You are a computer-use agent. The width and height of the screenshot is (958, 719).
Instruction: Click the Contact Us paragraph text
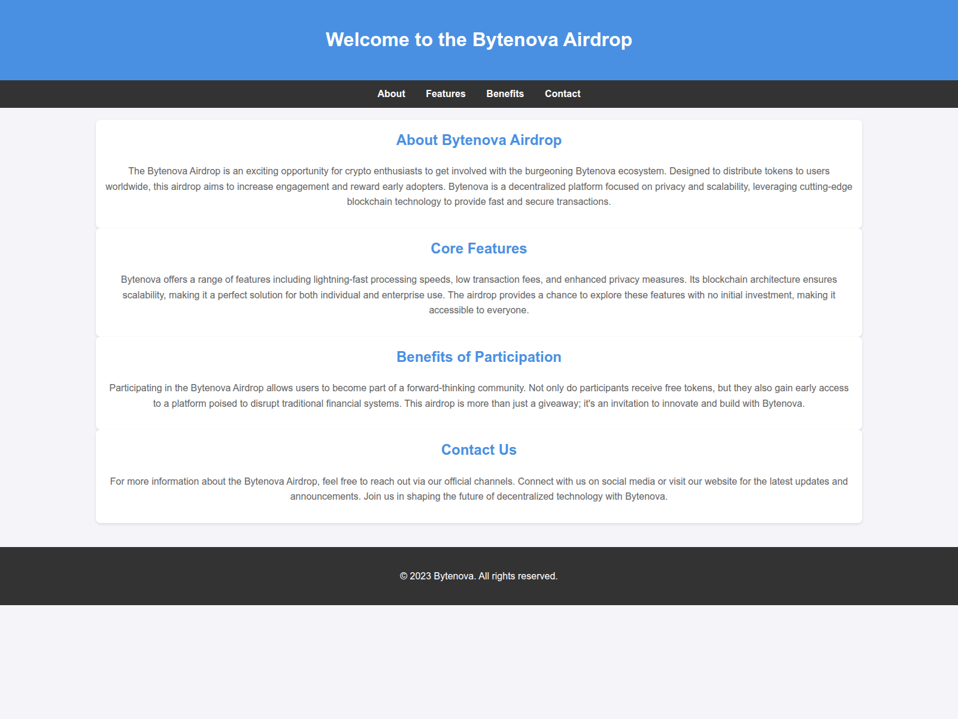(479, 488)
